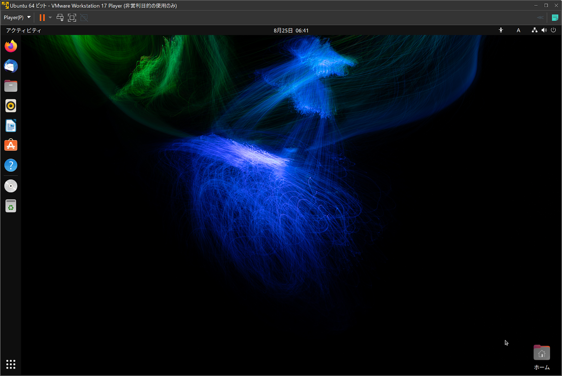Collapse the VMware toolbar with double chevron
The image size is (562, 376).
point(540,18)
